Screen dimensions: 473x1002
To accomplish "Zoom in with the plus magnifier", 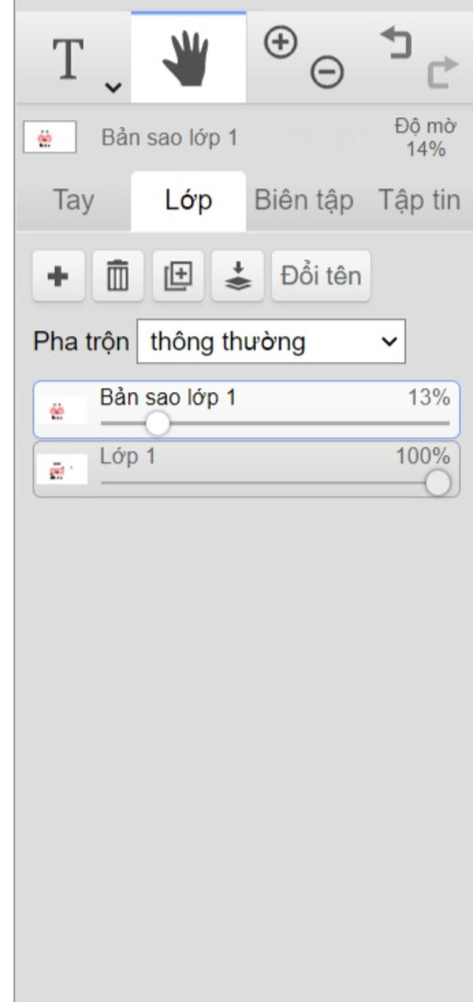I will coord(280,43).
